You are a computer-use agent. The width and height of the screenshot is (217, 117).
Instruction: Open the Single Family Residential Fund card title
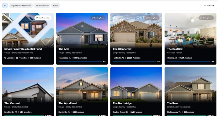click(23, 49)
